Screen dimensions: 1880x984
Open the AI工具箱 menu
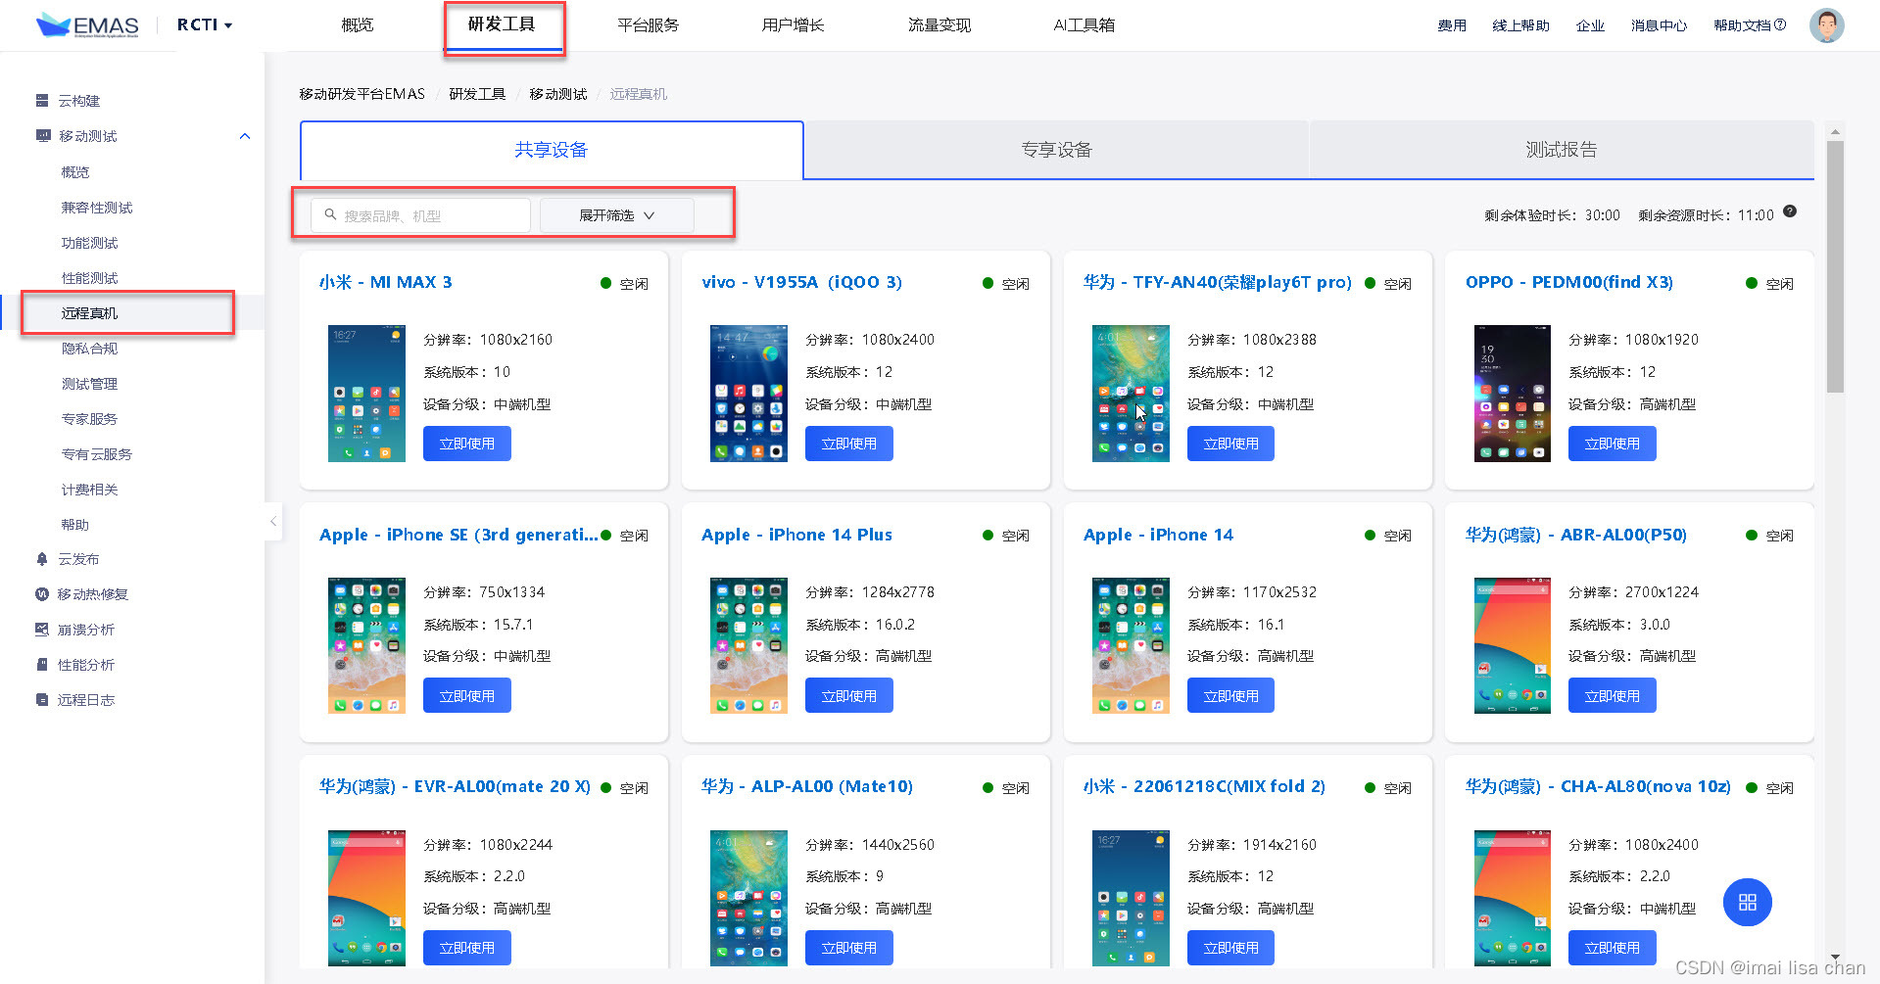coord(1085,24)
